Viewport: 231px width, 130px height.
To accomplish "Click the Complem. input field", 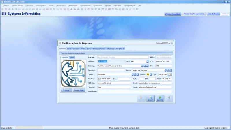I will click(x=111, y=70).
